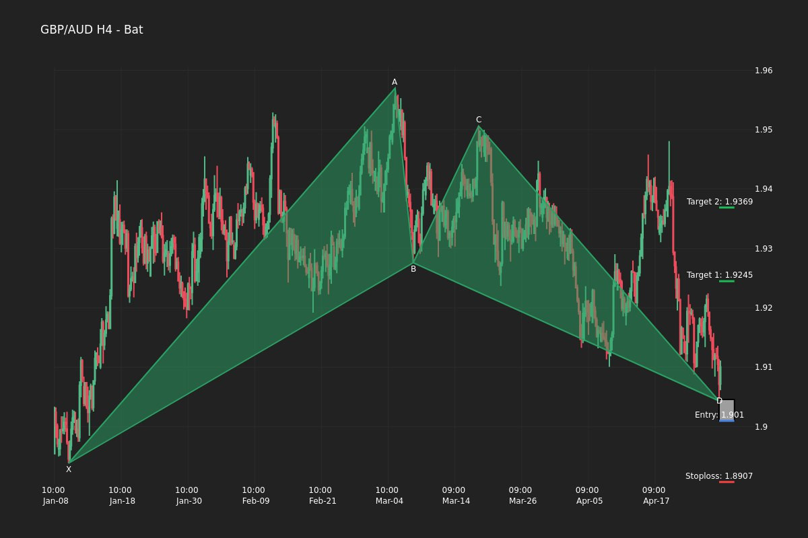
Task: Click the Mar-14 date axis label
Action: [x=456, y=501]
